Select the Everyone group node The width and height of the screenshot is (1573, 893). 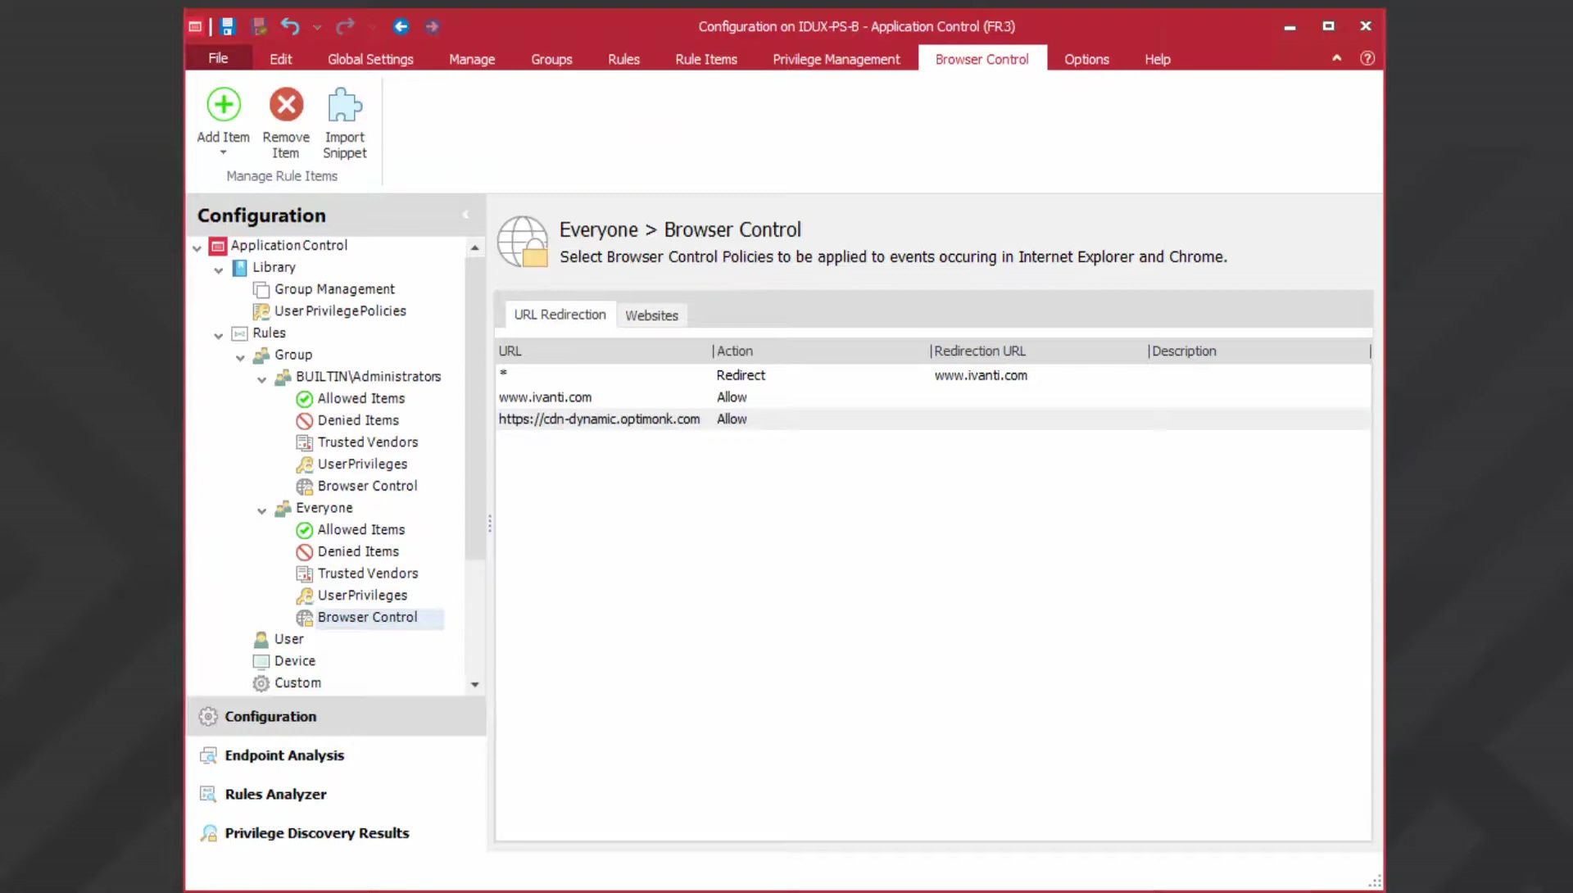pyautogui.click(x=324, y=508)
